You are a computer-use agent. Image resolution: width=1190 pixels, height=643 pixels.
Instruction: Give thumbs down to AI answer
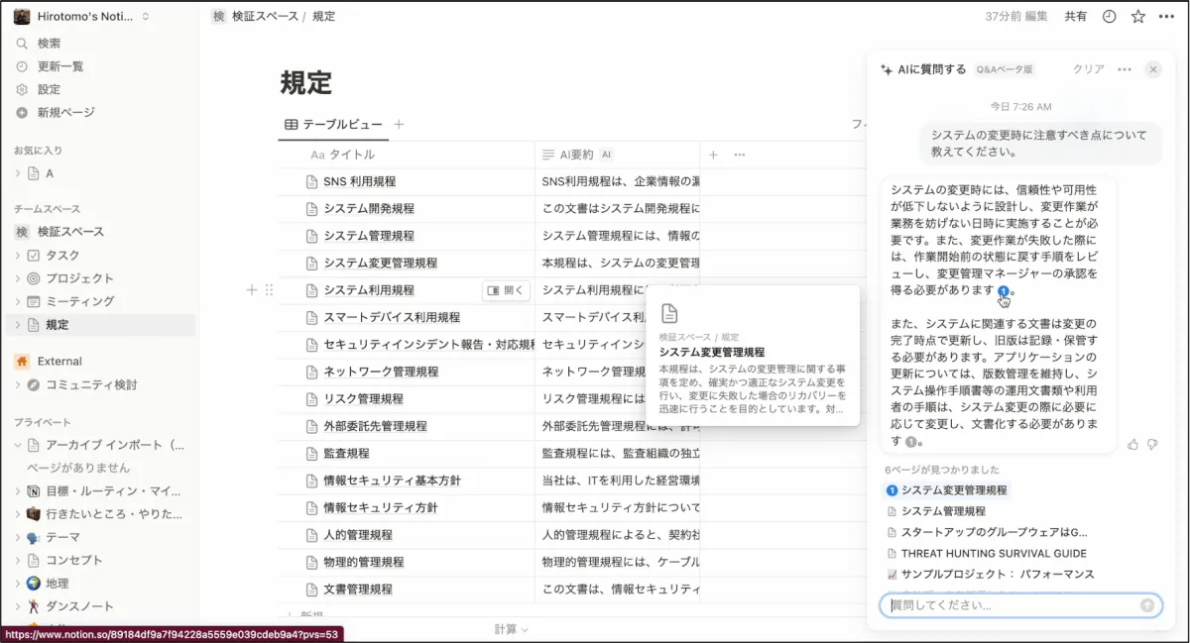click(1151, 445)
